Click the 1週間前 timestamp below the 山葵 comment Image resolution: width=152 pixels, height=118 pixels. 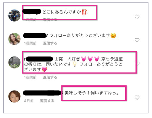click(x=30, y=77)
